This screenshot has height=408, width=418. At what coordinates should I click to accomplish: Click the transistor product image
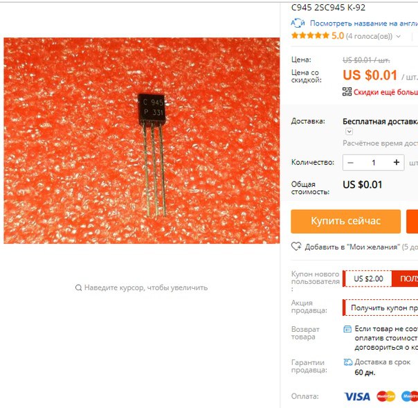click(142, 141)
